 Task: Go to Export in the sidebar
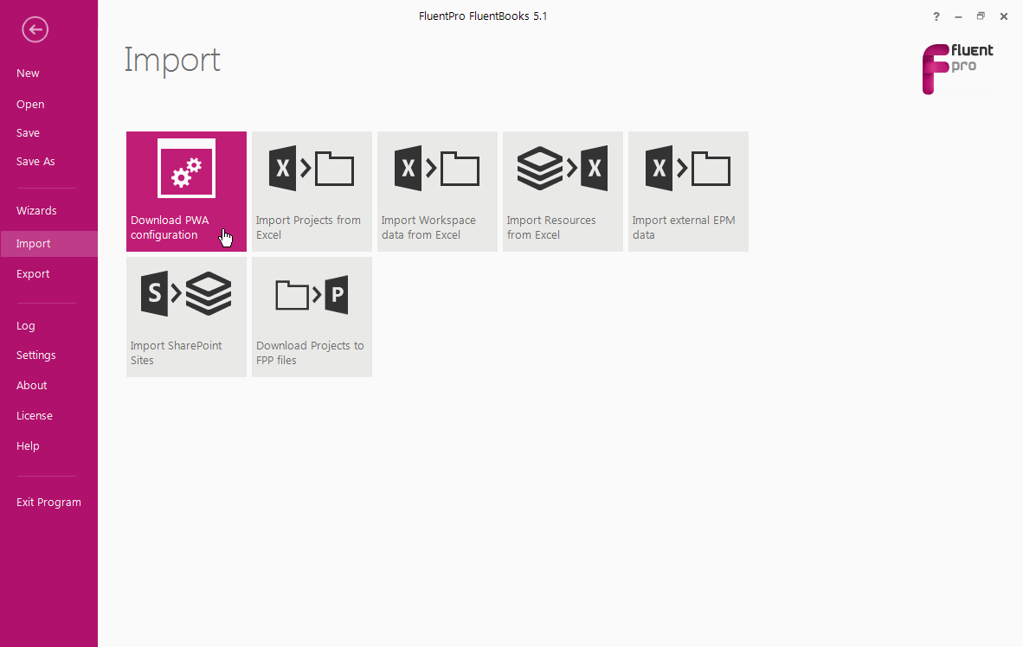coord(33,274)
